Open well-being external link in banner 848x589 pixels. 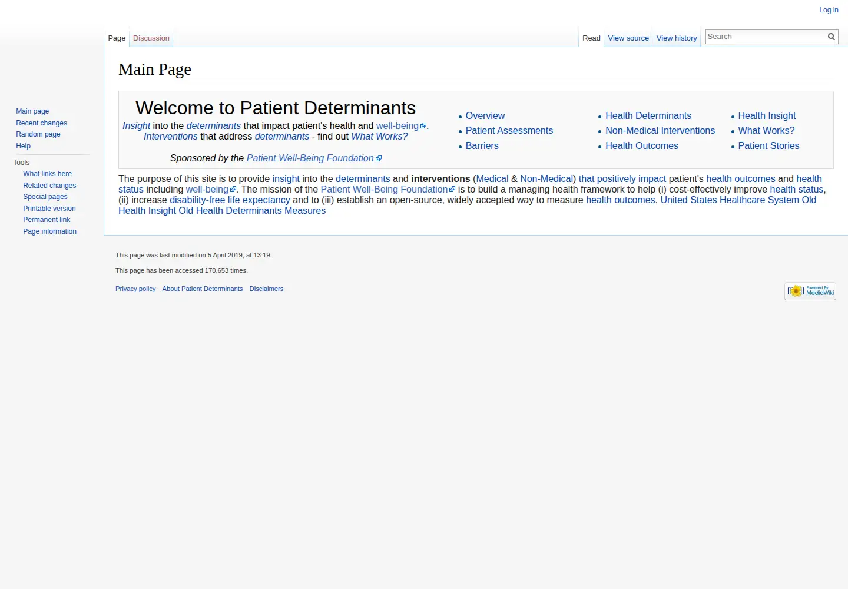click(401, 126)
